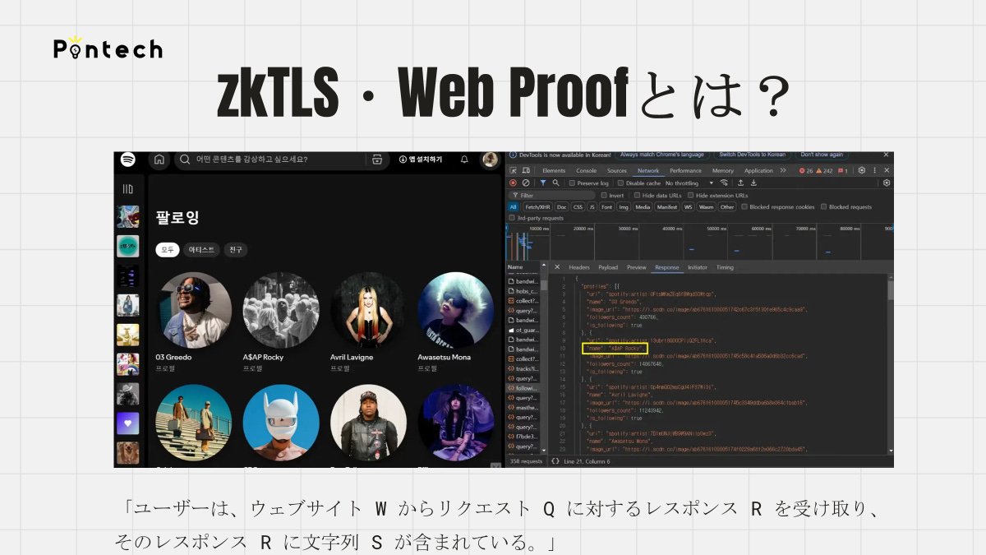The width and height of the screenshot is (986, 555).
Task: Open the No throttling dropdown
Action: (689, 183)
